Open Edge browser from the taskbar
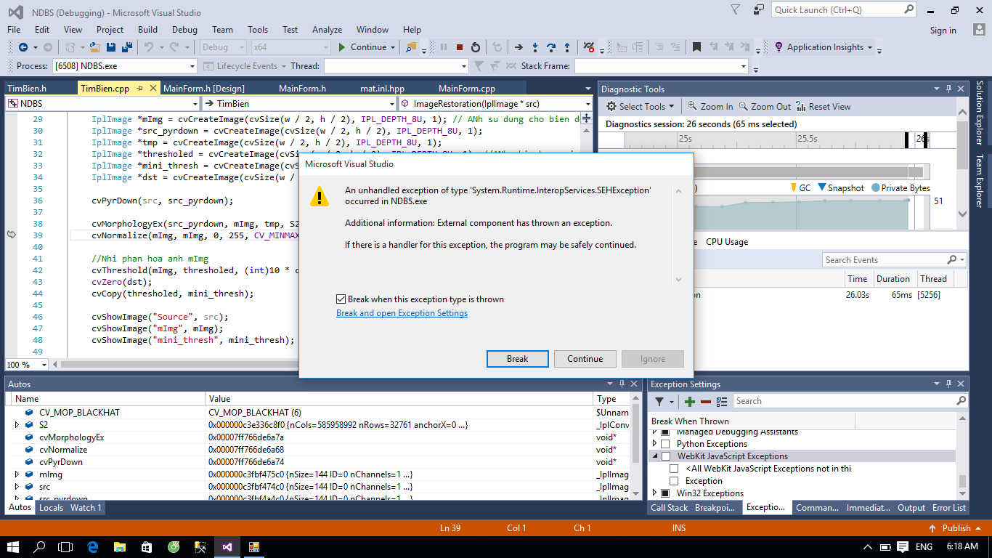 pos(93,547)
